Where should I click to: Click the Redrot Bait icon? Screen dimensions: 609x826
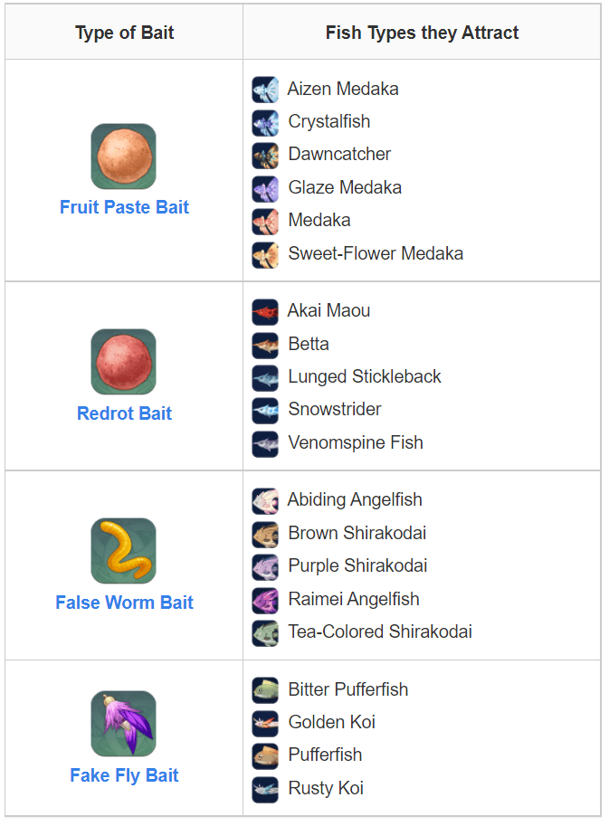[123, 362]
